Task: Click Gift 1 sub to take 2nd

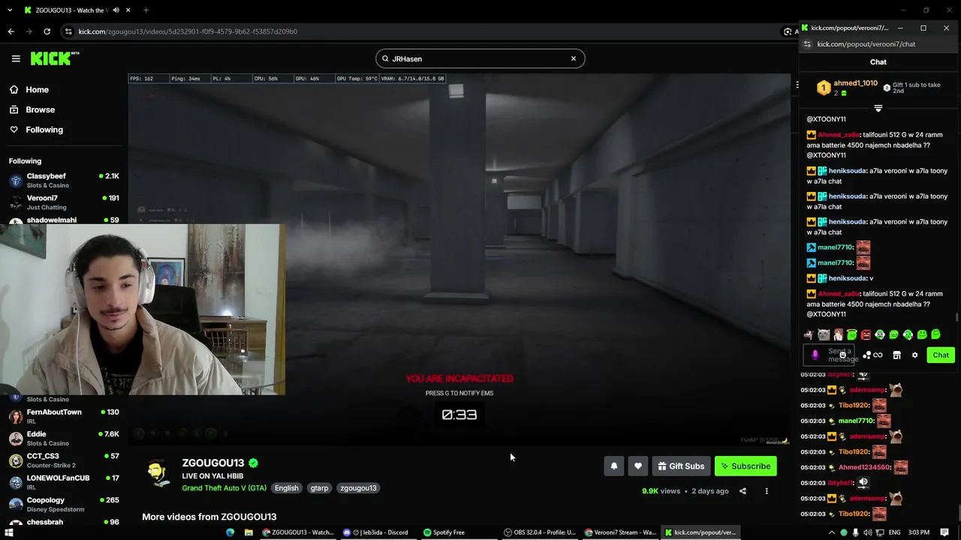Action: (911, 88)
